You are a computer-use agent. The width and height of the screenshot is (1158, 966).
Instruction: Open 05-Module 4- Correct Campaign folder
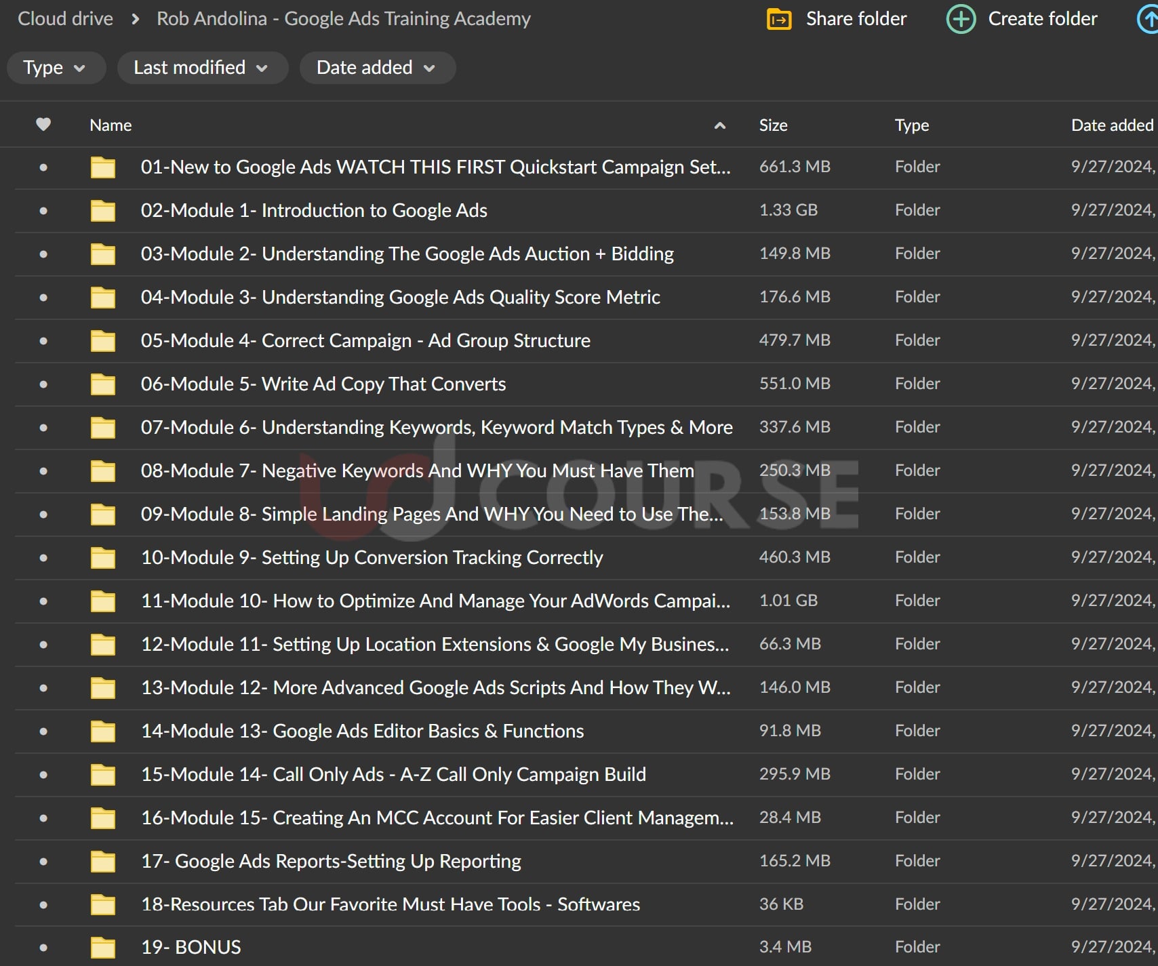point(365,341)
